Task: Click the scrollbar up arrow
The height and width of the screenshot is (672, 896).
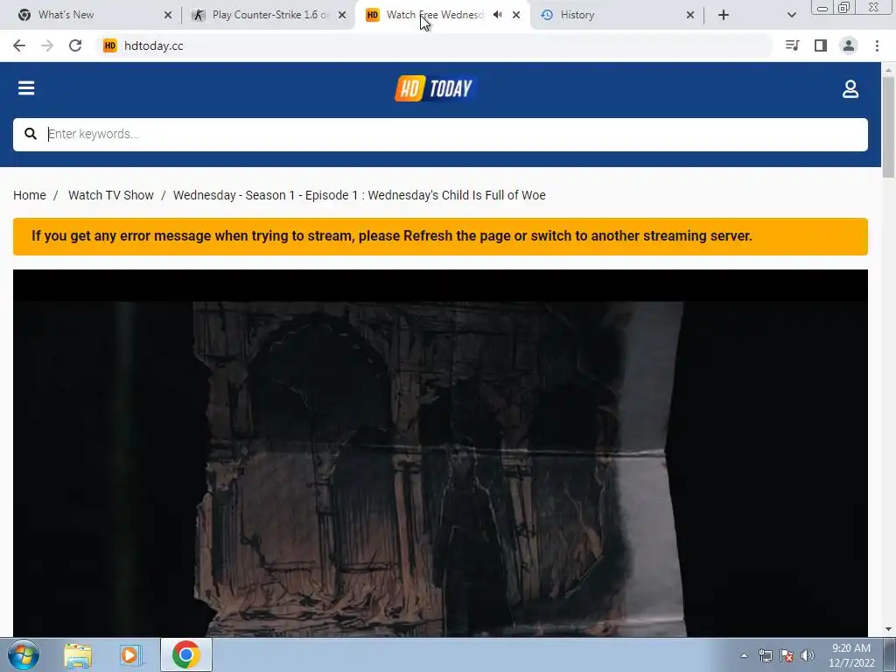Action: click(x=888, y=70)
